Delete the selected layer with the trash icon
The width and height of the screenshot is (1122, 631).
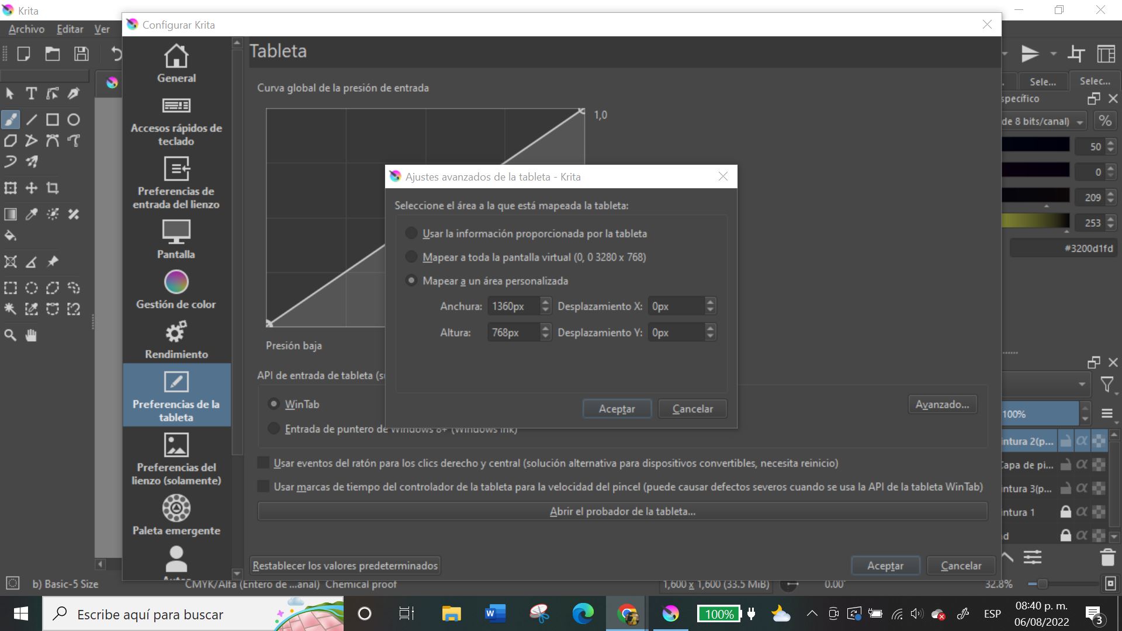(x=1106, y=558)
